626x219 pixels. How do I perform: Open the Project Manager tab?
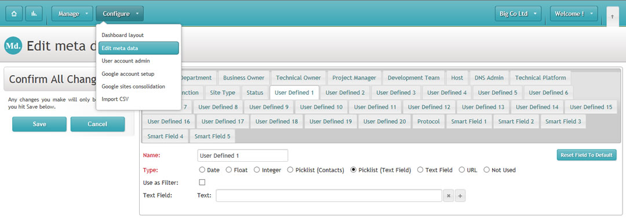pyautogui.click(x=354, y=77)
